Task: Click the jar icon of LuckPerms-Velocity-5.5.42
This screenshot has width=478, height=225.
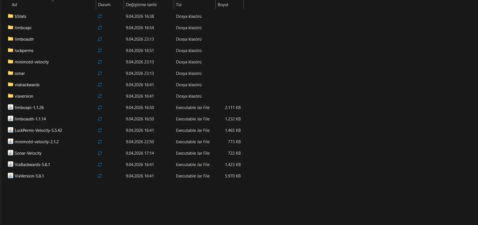Action: pyautogui.click(x=11, y=130)
